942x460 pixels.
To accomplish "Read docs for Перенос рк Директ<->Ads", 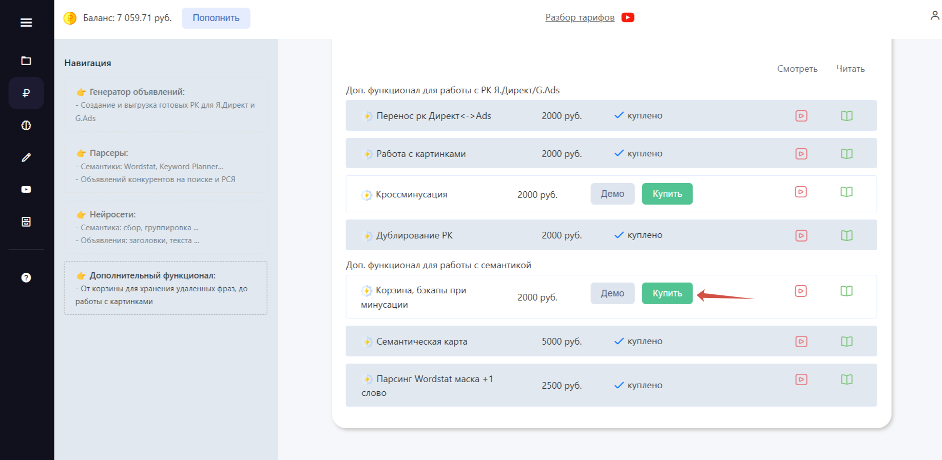I will [x=847, y=116].
